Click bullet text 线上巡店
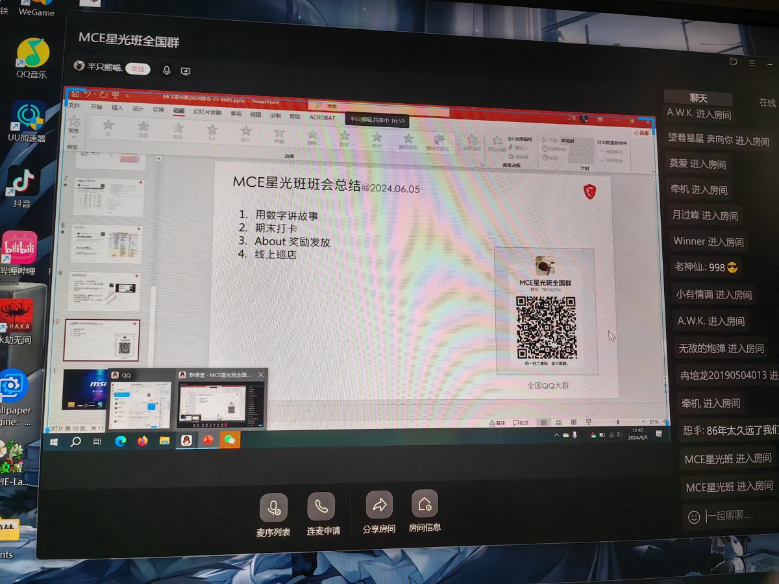779x584 pixels. pos(275,255)
